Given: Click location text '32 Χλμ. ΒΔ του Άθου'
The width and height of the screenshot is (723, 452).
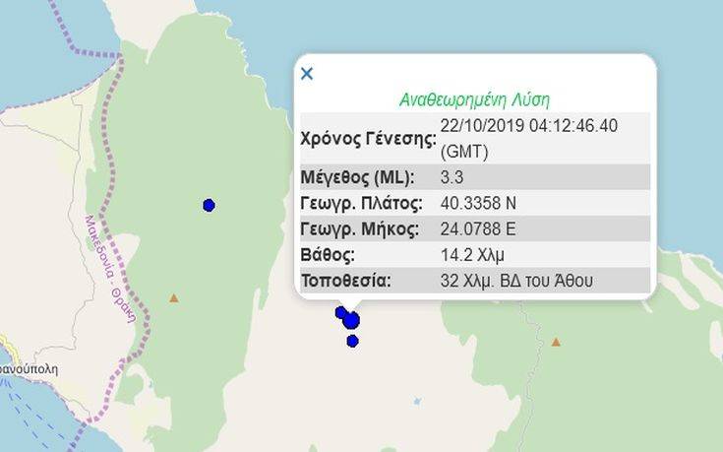Looking at the screenshot, I should 516,281.
